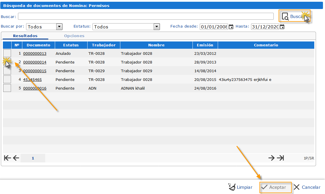Image resolution: width=325 pixels, height=194 pixels.
Task: Select row checkbox for document 0000000013
Action: point(7,53)
